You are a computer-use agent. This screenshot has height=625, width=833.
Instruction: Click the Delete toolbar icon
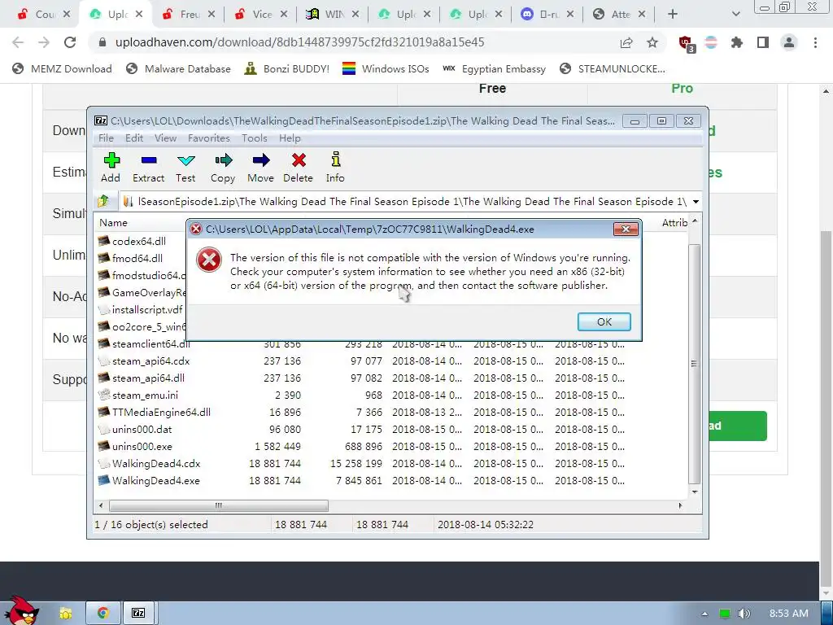[x=298, y=168]
